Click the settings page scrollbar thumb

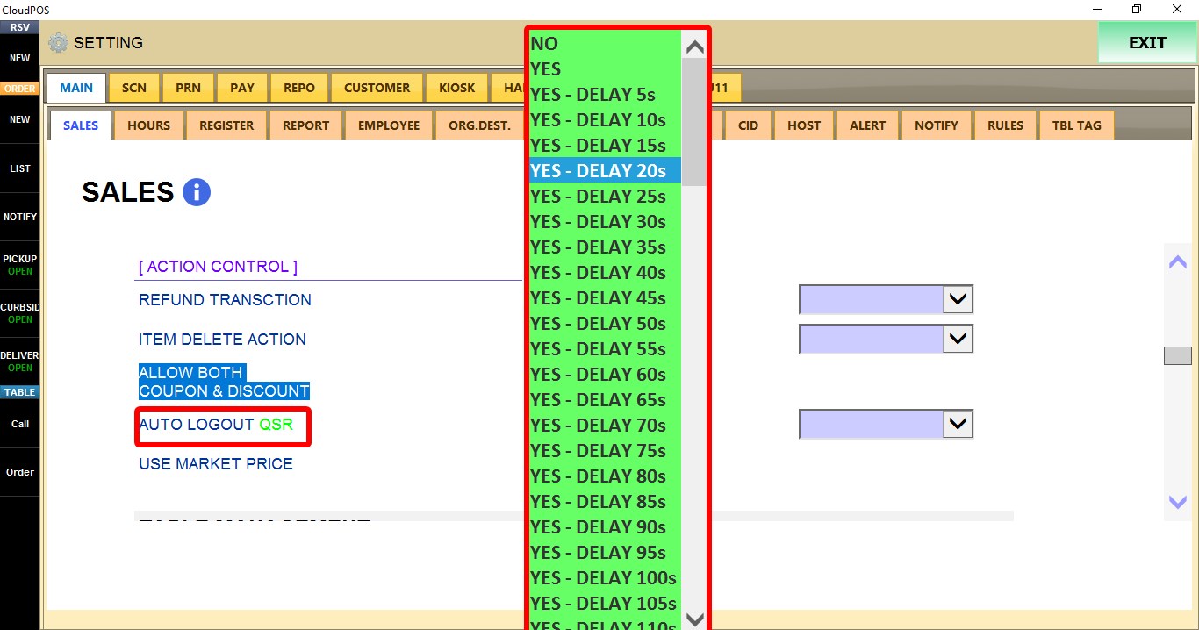tap(1177, 355)
